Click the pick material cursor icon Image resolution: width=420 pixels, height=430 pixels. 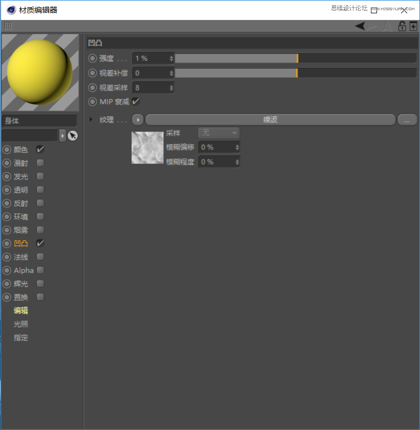tap(73, 135)
